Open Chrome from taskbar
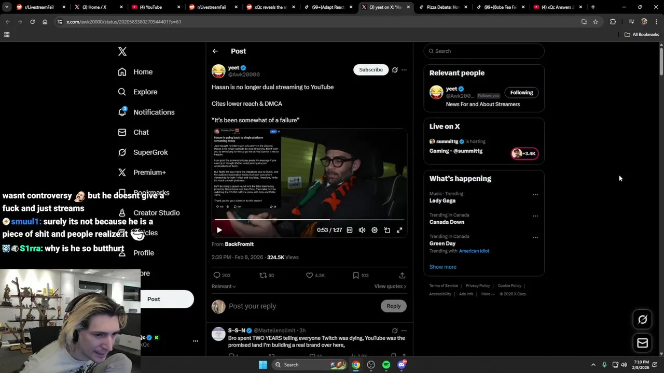Screen dimensions: 664x373 pos(355,365)
